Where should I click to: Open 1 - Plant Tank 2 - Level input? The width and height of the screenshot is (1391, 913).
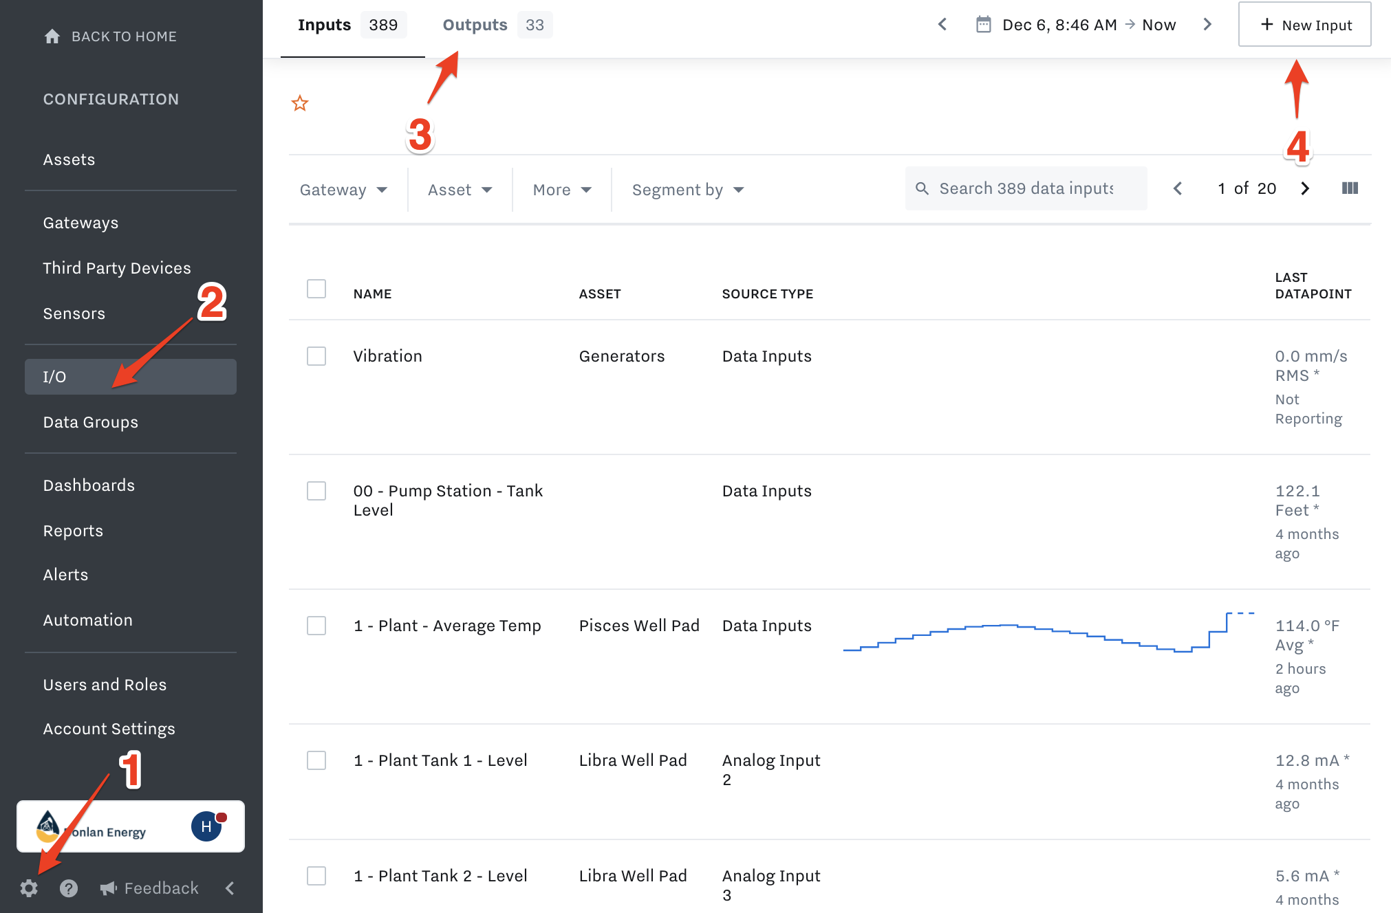[x=440, y=876]
